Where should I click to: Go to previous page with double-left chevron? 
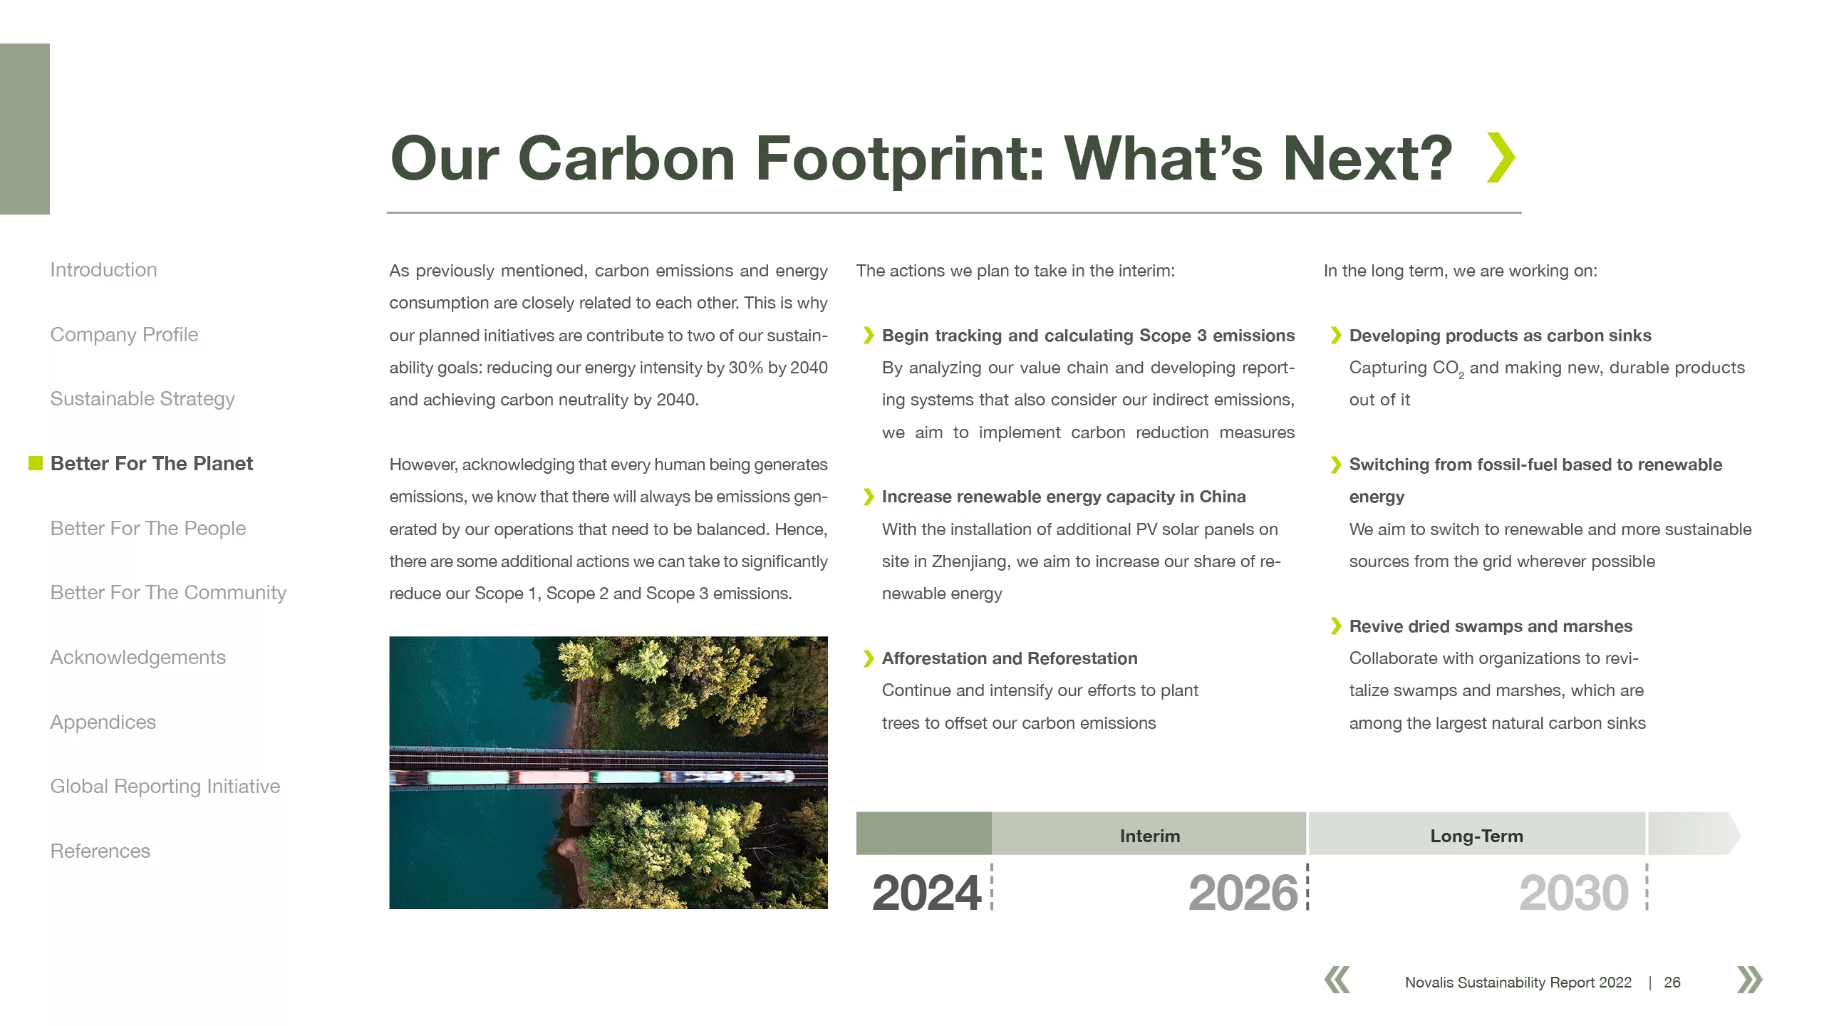click(x=1337, y=980)
